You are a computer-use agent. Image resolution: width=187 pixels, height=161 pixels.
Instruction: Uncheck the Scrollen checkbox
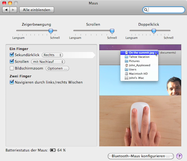tap(12, 61)
